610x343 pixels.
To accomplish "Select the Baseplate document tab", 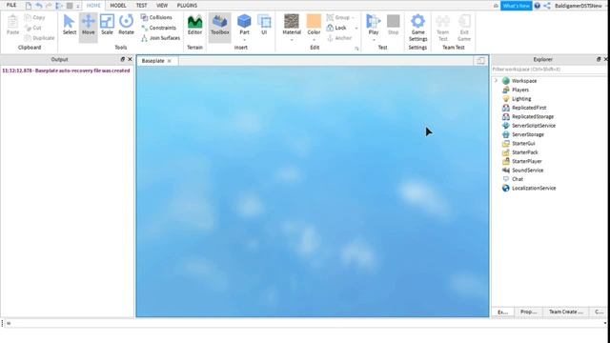I will 152,61.
